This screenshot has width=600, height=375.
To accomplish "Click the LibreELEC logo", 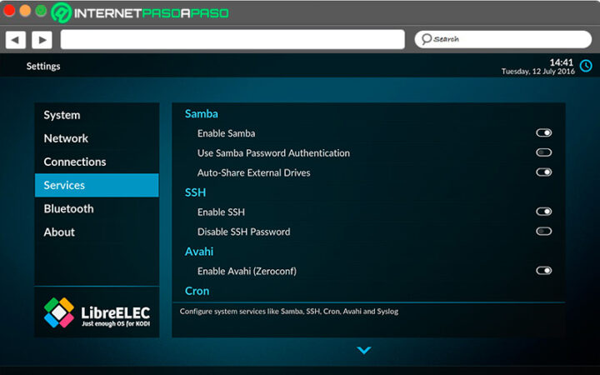I will click(97, 312).
